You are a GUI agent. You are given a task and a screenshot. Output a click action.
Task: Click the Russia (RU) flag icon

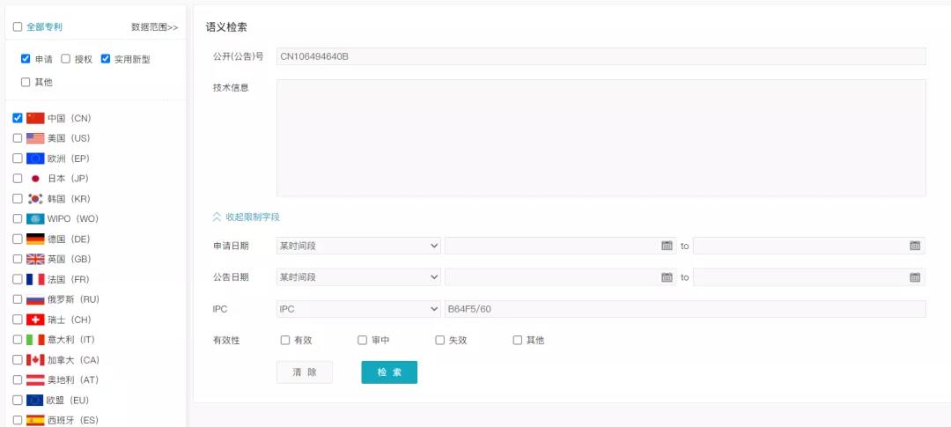click(x=35, y=299)
